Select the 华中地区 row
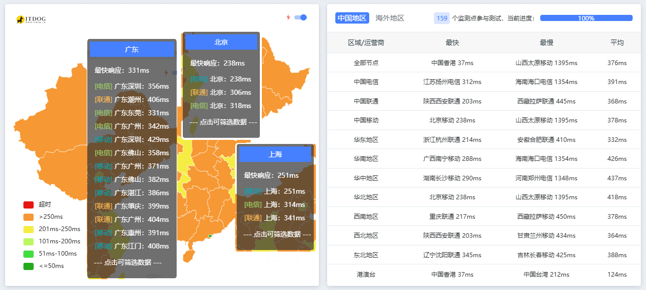The height and width of the screenshot is (290, 646). coord(484,178)
